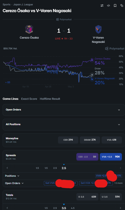
Task: Select the 2.5 totals line
Action: pyautogui.click(x=55, y=208)
